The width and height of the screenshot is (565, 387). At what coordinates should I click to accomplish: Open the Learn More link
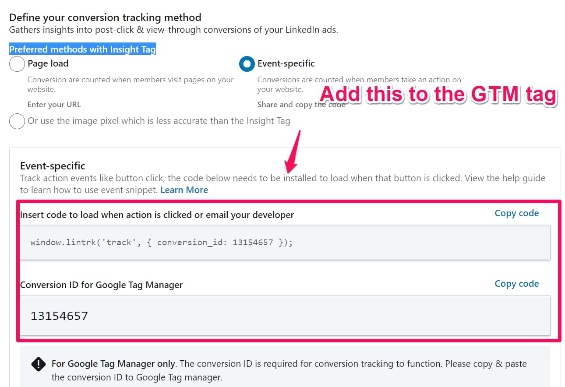184,190
